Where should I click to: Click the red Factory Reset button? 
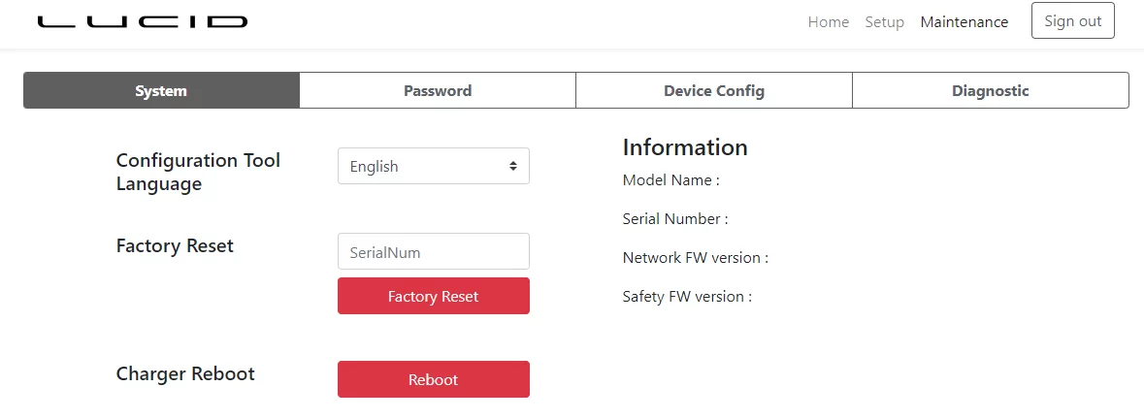[x=434, y=296]
